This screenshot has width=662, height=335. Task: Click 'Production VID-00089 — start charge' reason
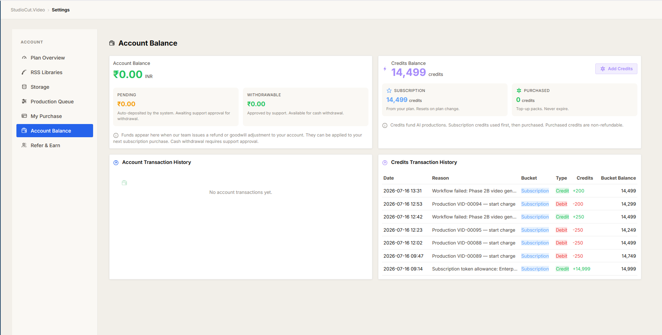tap(474, 256)
